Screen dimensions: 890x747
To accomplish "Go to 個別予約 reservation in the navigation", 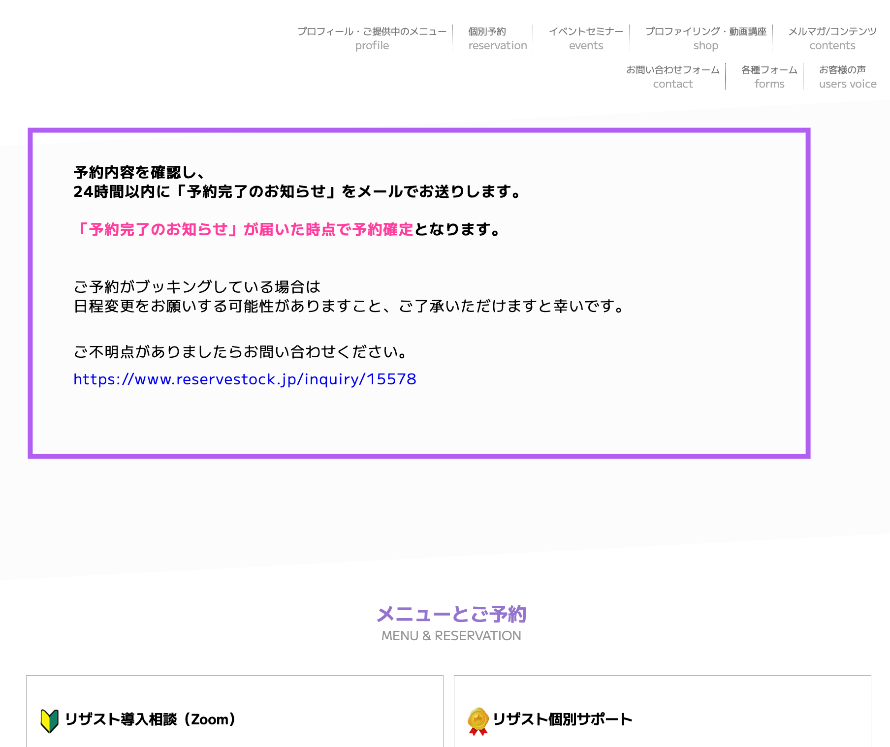I will (497, 38).
